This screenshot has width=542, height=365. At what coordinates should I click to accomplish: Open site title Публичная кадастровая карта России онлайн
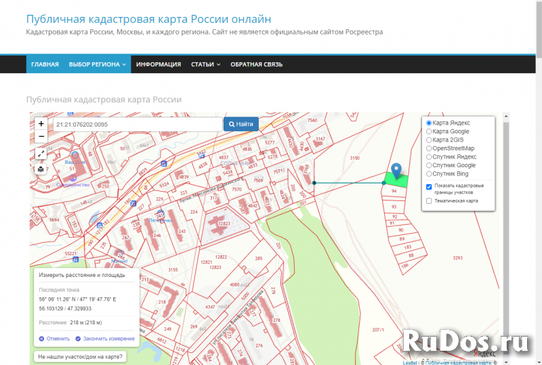click(148, 19)
